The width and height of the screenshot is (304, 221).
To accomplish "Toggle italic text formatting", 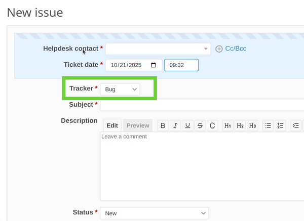I will pyautogui.click(x=175, y=125).
